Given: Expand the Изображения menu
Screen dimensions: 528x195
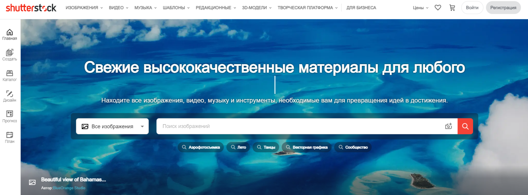Looking at the screenshot, I should tap(84, 8).
